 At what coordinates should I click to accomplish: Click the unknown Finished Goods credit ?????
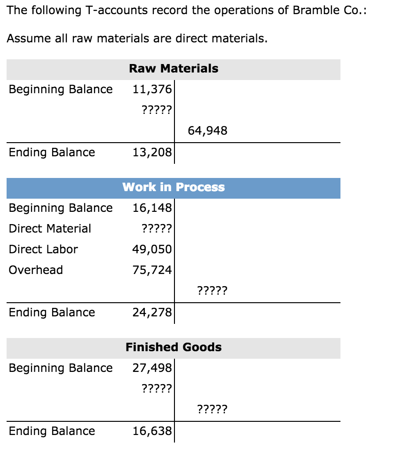[212, 410]
